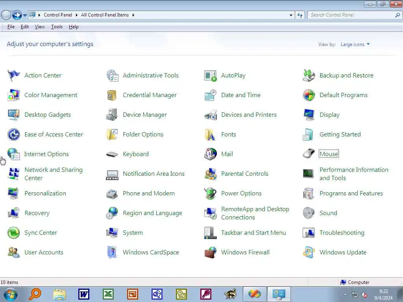Open the Internet Options globe icon
403x302 pixels.
coord(14,154)
